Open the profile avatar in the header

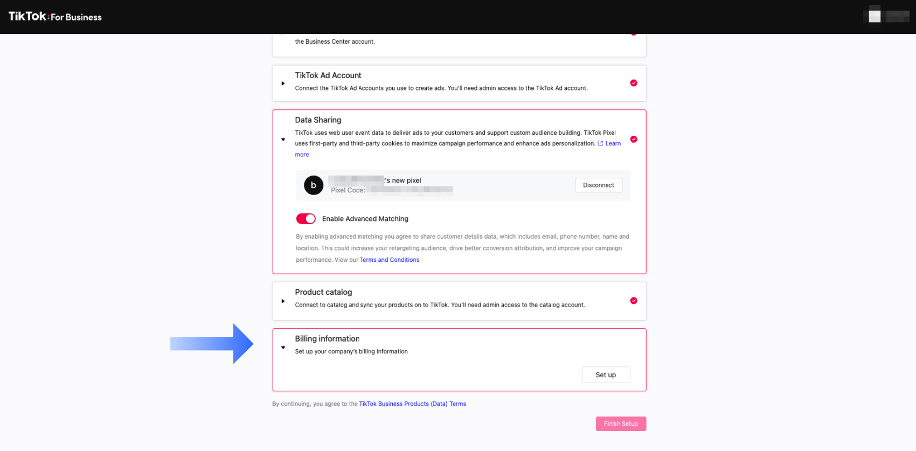point(875,16)
